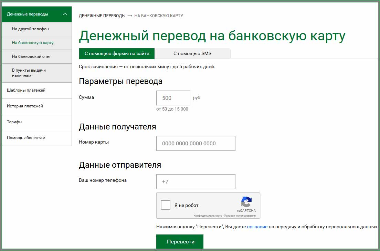Switch to С помощью SMS tab
Image resolution: width=380 pixels, height=251 pixels.
point(192,54)
